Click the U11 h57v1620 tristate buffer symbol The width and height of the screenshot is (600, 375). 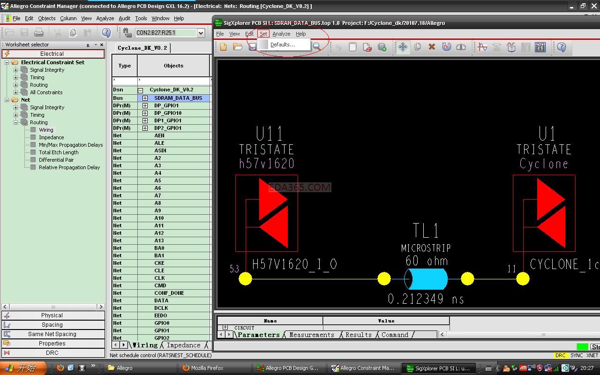pyautogui.click(x=266, y=213)
